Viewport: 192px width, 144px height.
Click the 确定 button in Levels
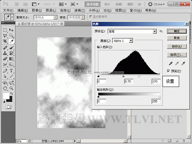pos(177,31)
